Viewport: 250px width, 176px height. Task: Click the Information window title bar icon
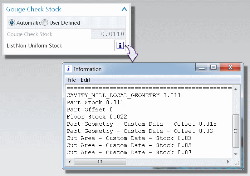pos(69,69)
